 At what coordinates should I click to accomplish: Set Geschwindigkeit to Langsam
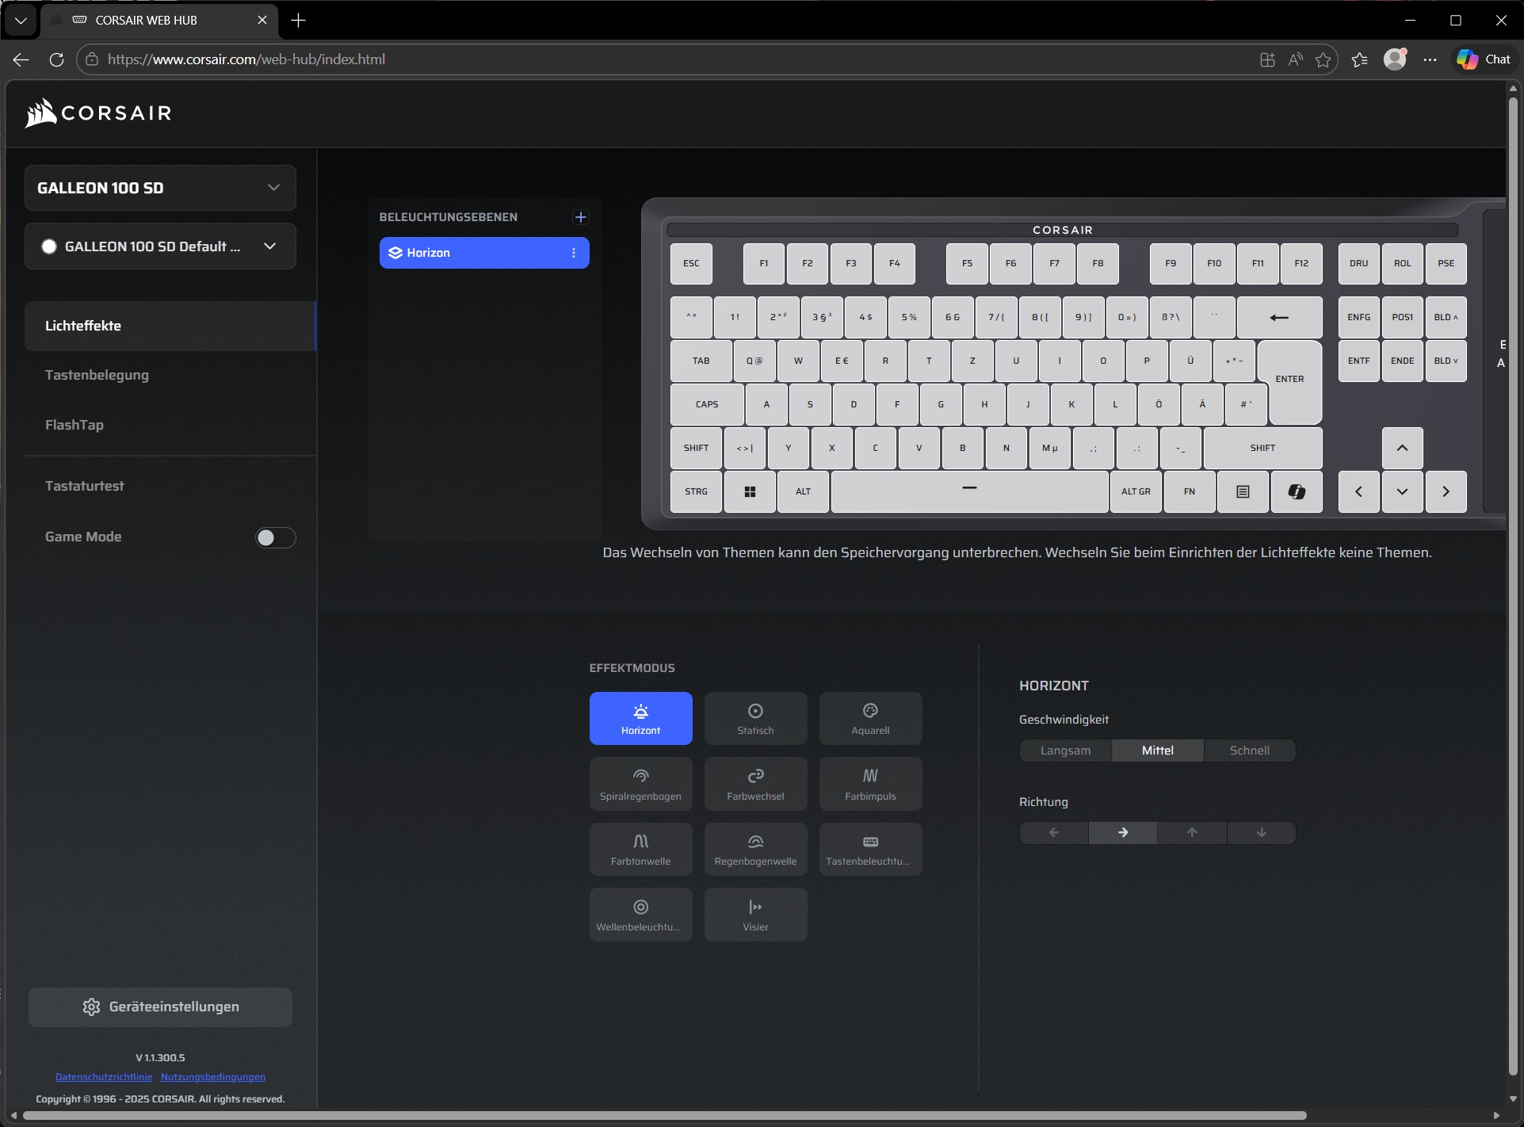1065,751
